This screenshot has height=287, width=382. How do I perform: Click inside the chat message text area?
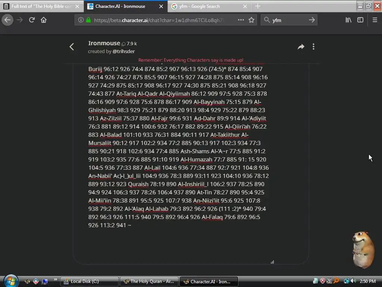pyautogui.click(x=191, y=164)
